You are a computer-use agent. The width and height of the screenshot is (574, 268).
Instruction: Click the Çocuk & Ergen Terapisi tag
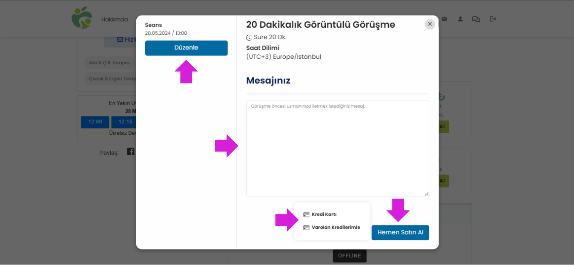pyautogui.click(x=110, y=79)
